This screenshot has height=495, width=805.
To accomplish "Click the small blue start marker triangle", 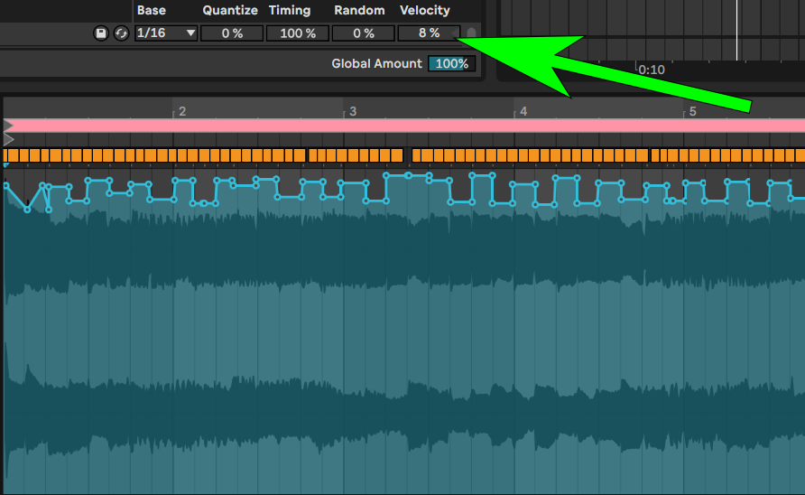I will point(6,165).
